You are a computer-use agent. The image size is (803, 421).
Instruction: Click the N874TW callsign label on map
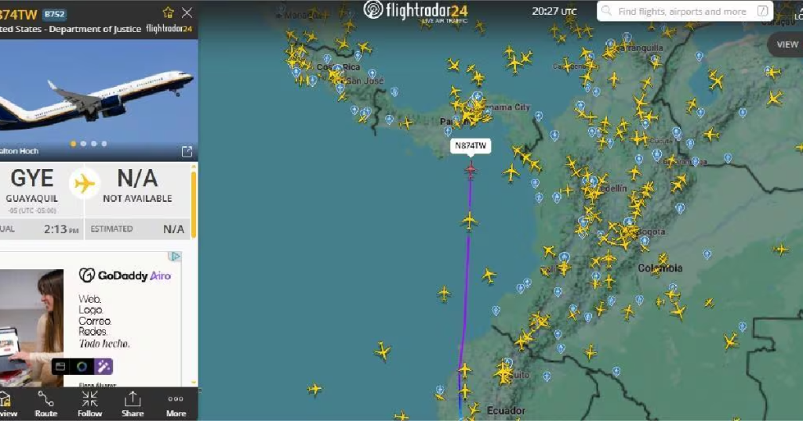coord(471,146)
